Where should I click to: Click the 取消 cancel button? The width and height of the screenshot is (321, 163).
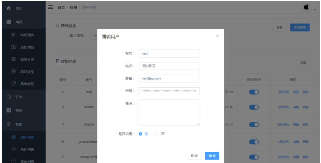(194, 156)
